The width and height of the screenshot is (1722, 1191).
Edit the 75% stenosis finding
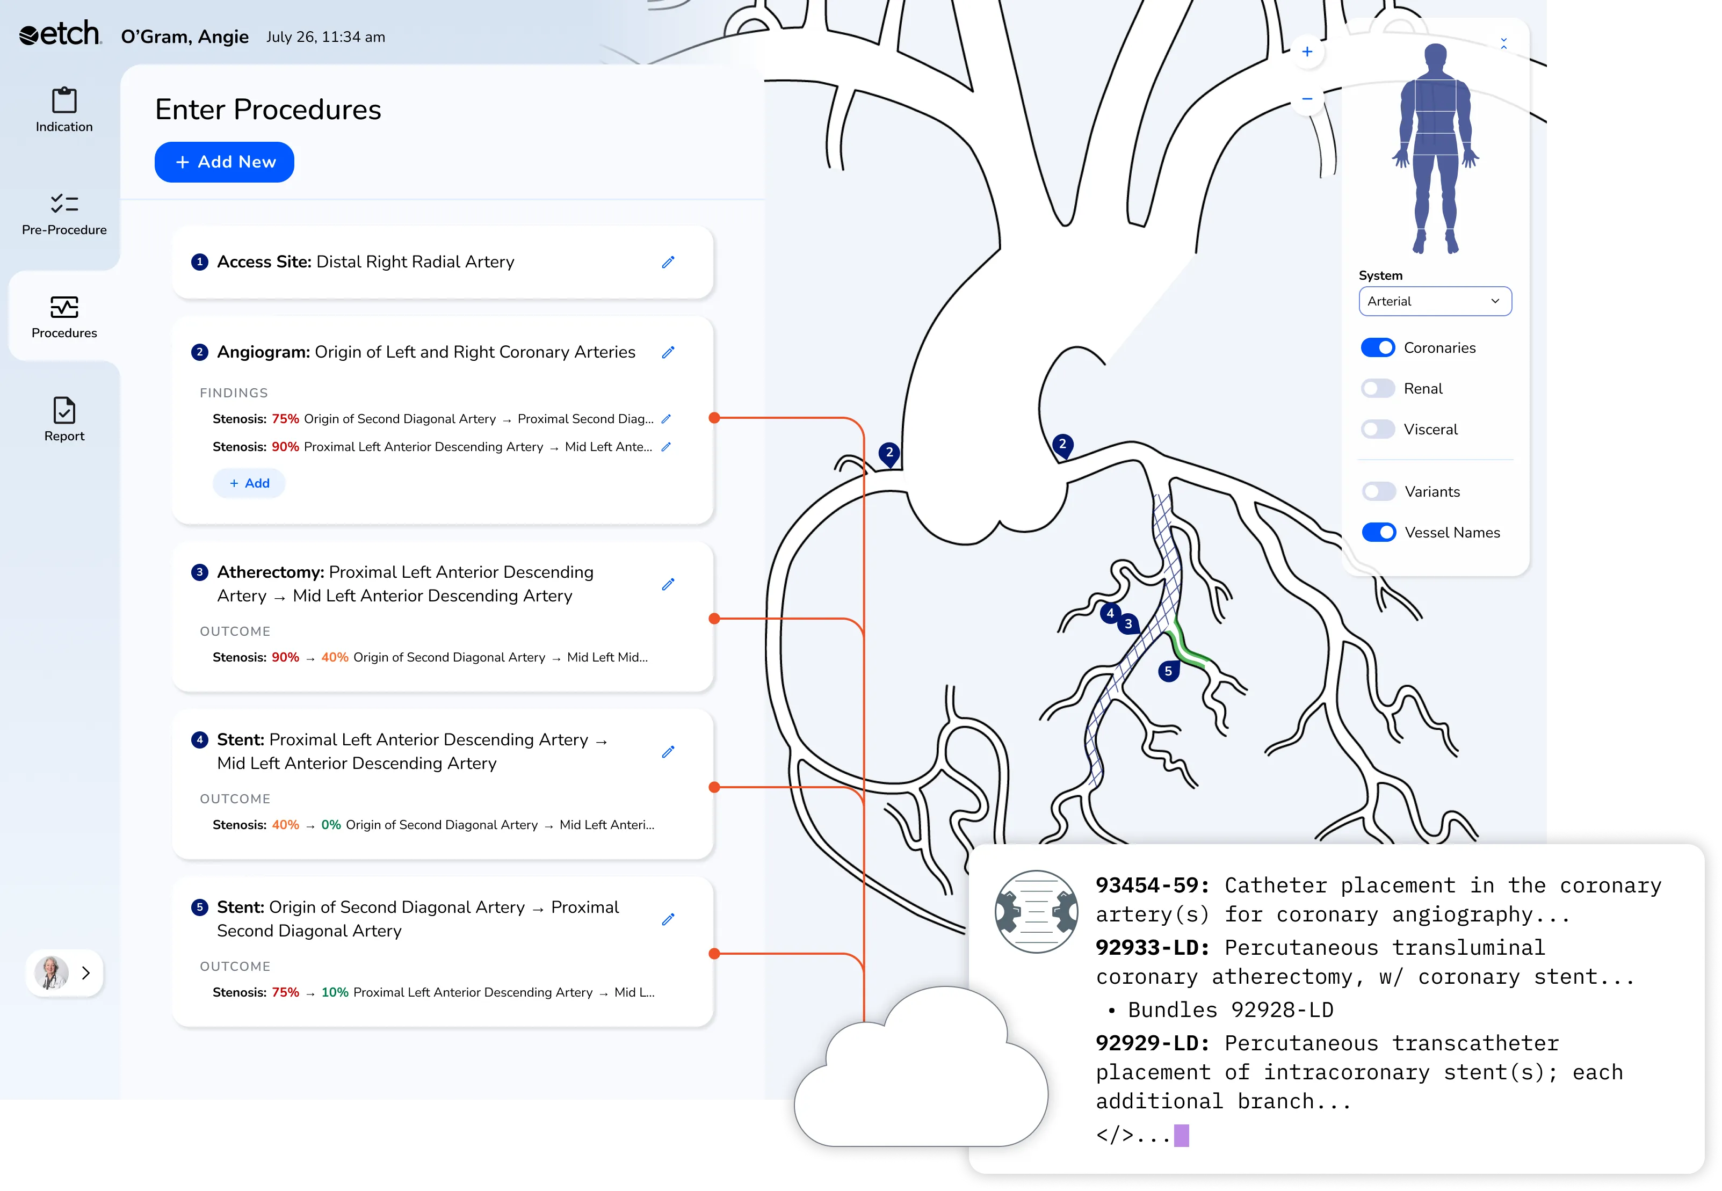pyautogui.click(x=666, y=419)
